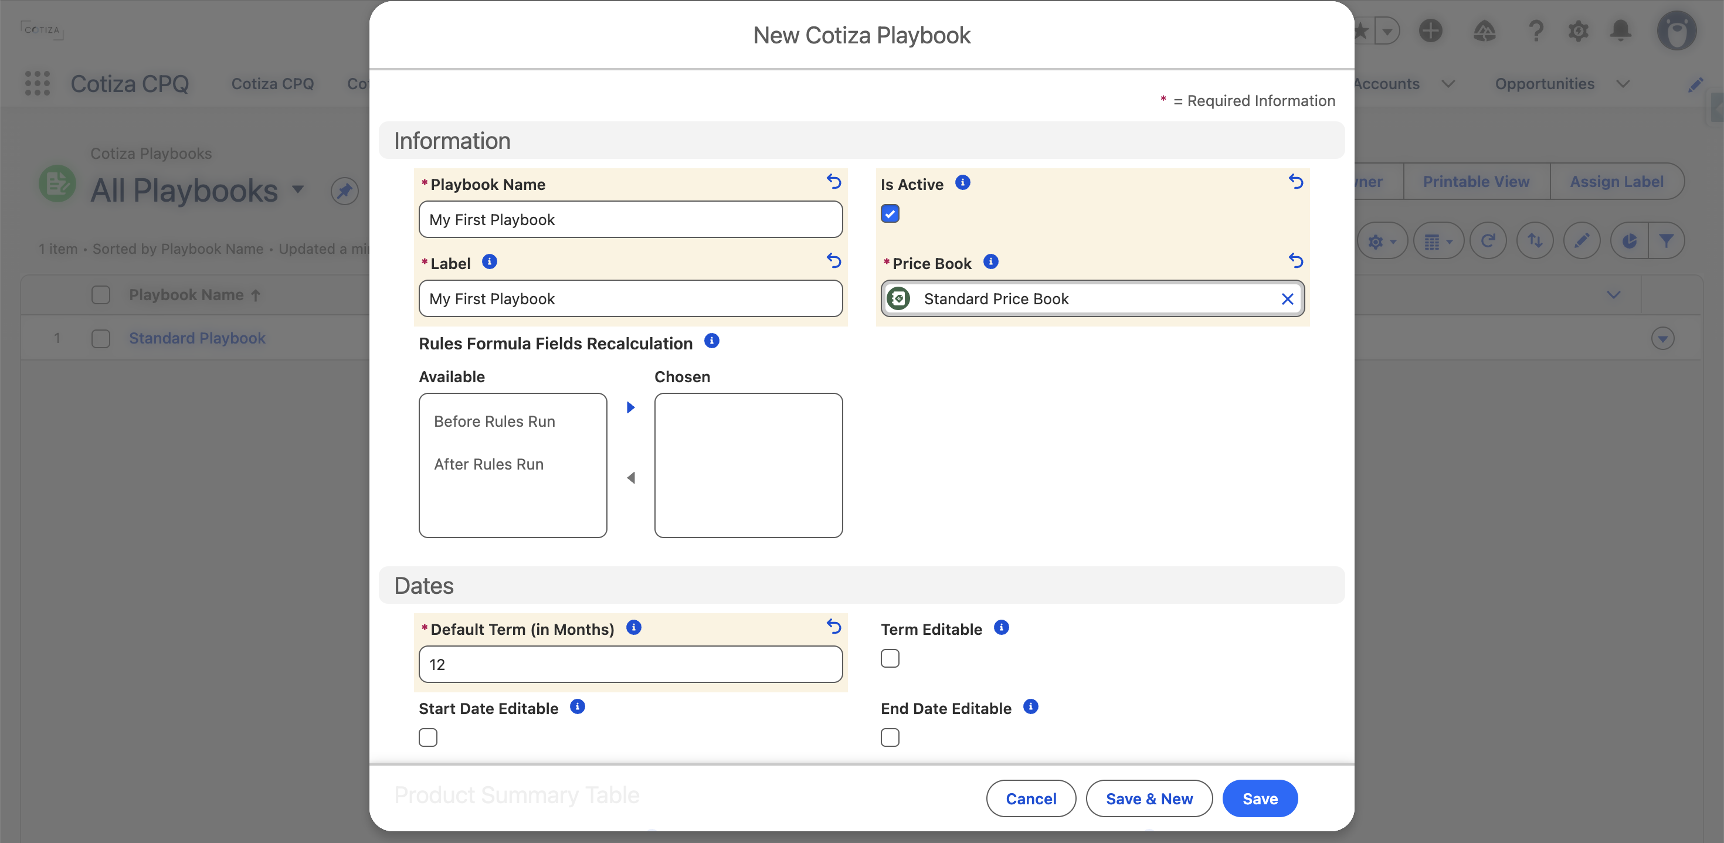The height and width of the screenshot is (843, 1724).
Task: Move selection to Chosen list arrow
Action: click(630, 407)
